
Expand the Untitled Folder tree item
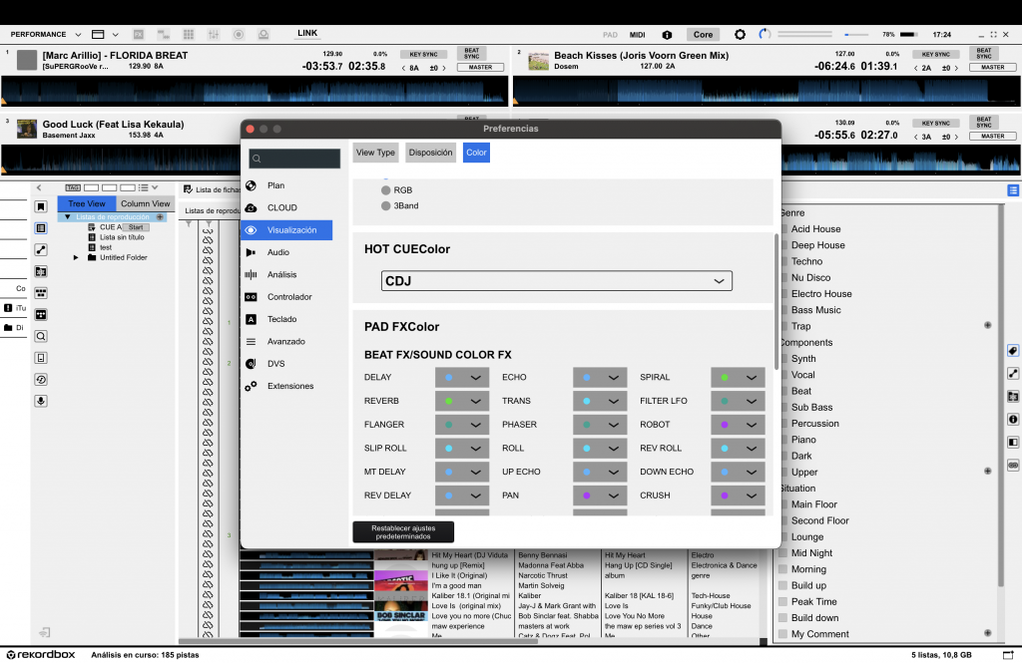76,257
